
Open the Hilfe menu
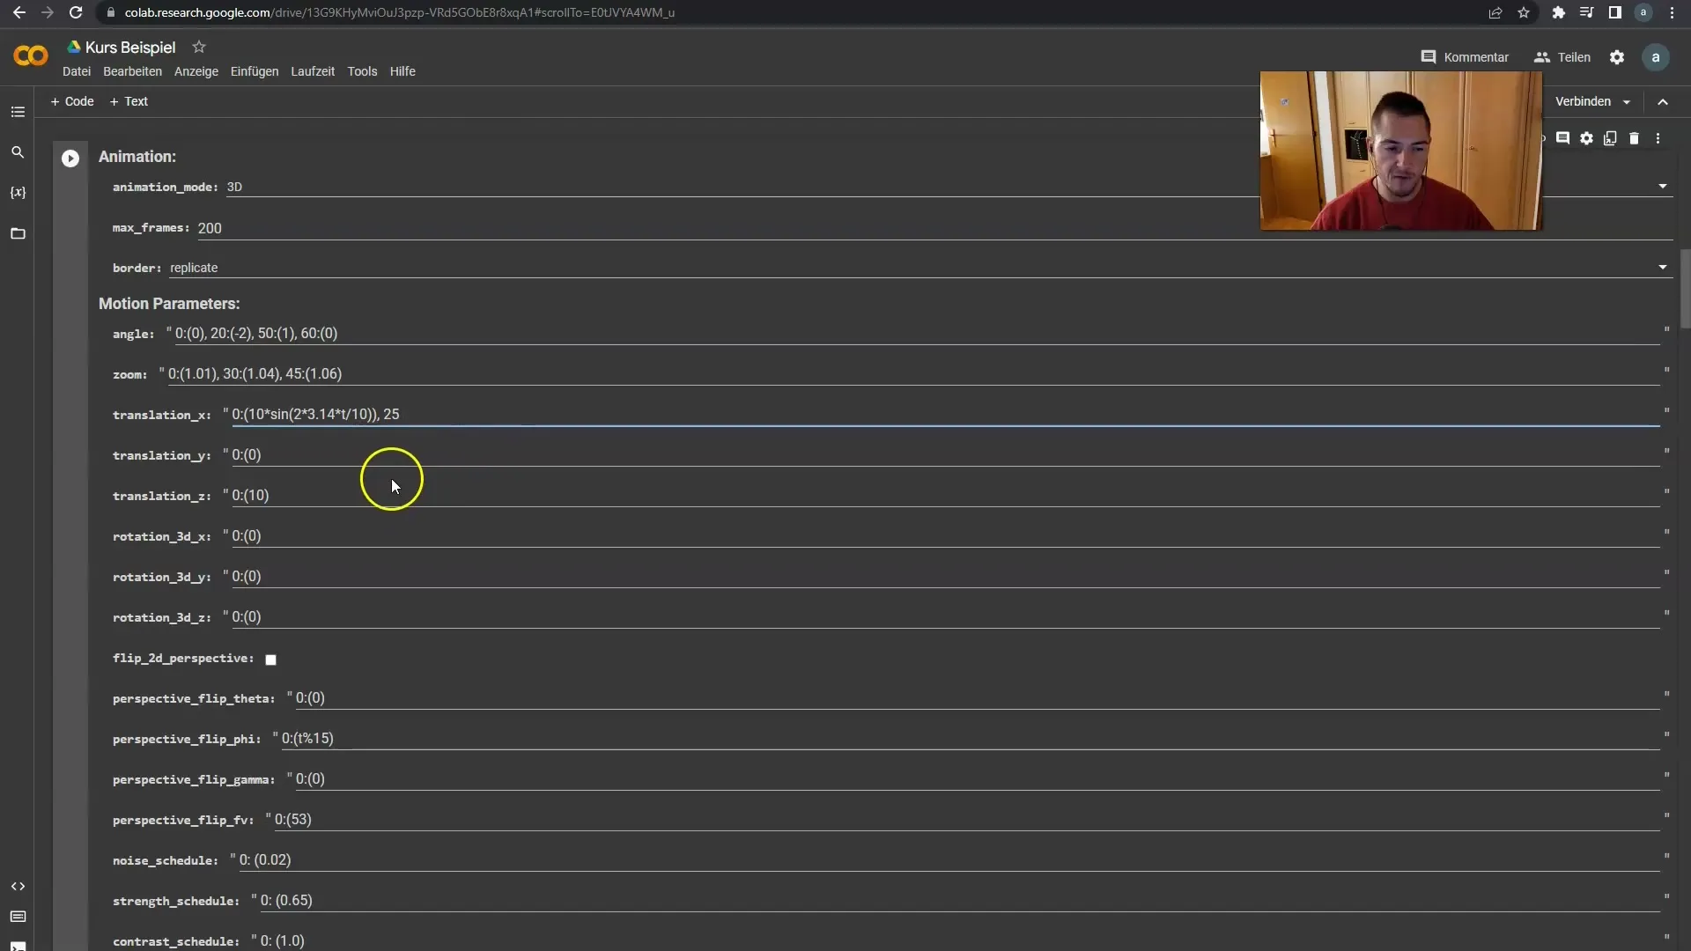(402, 71)
